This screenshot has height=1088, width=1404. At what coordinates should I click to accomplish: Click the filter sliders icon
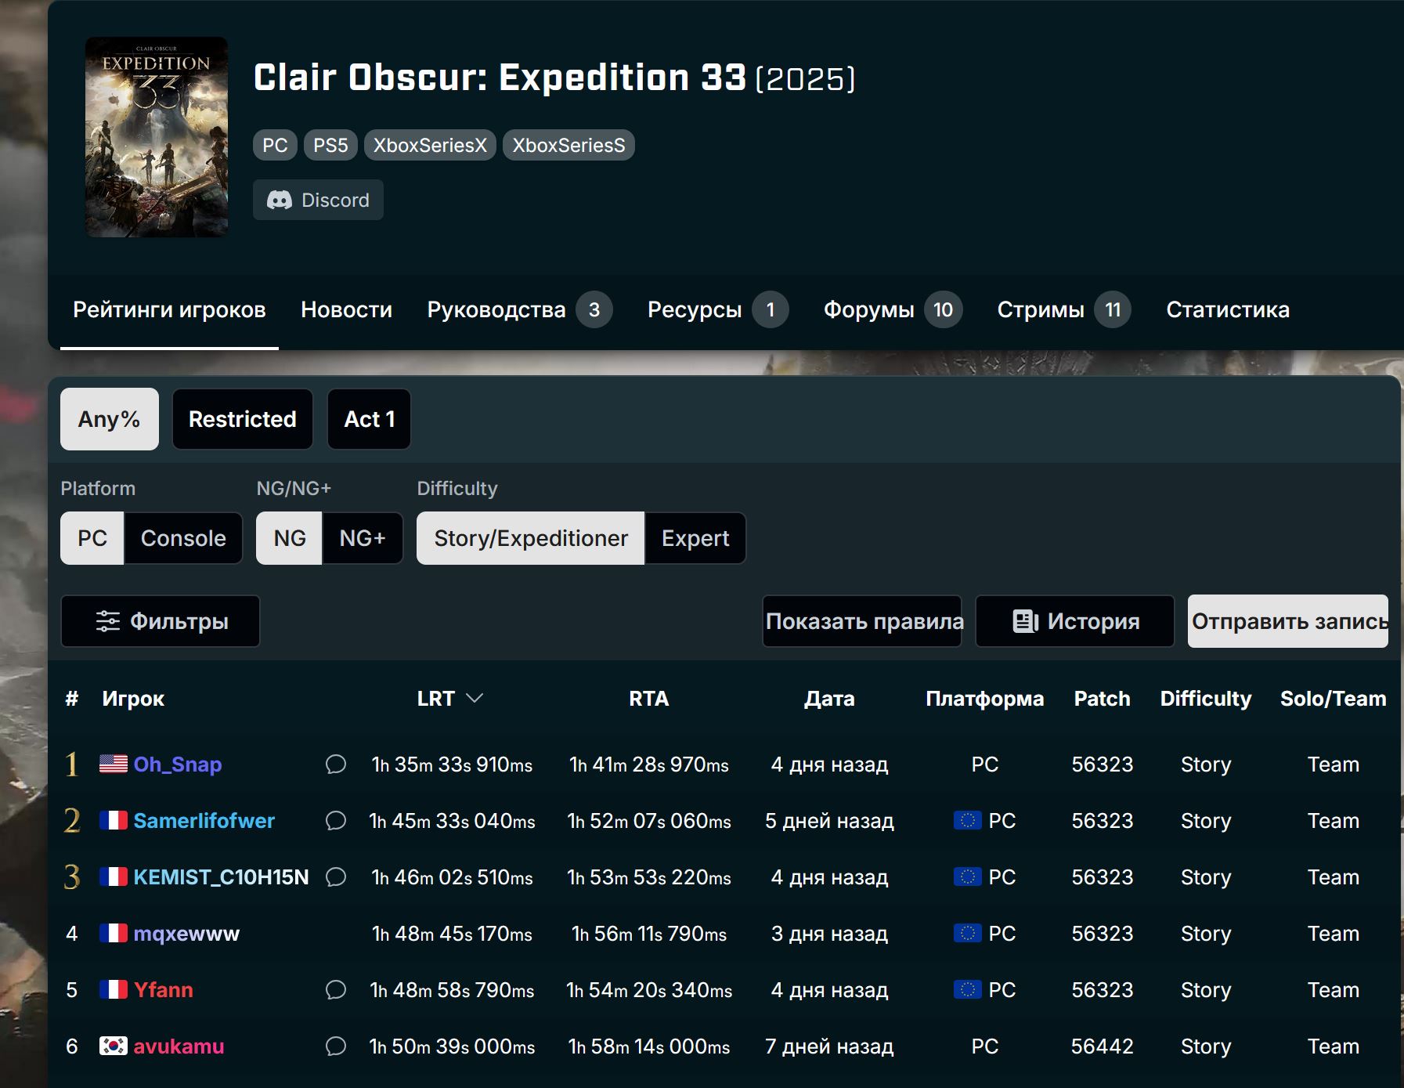(x=108, y=621)
